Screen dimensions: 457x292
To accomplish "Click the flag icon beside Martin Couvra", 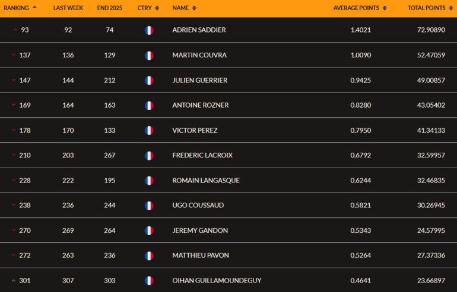I will [x=149, y=55].
